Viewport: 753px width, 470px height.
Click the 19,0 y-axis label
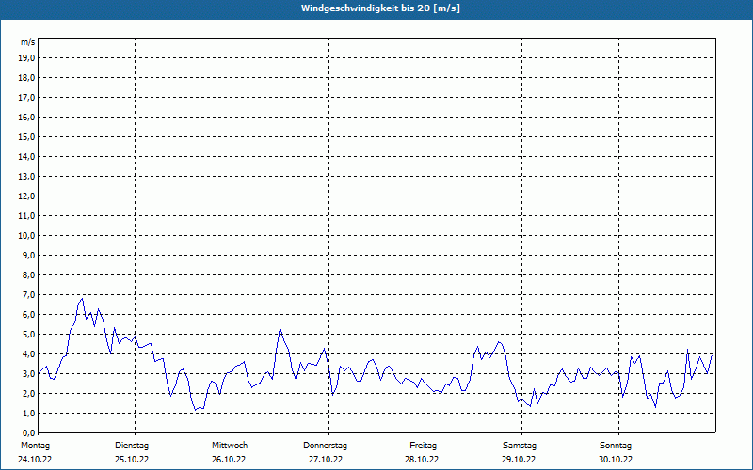[x=26, y=58]
